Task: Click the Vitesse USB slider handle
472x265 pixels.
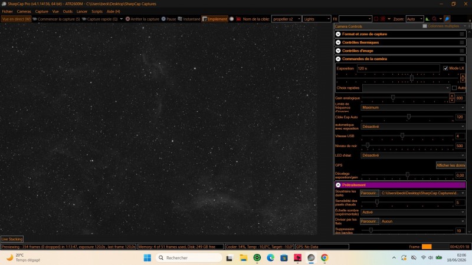Action: 402,136
